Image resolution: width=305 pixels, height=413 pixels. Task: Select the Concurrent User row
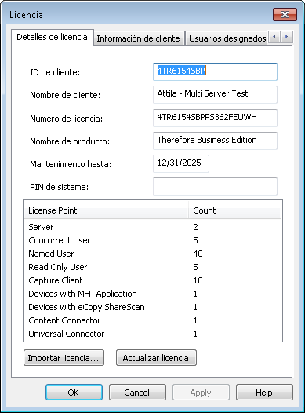pyautogui.click(x=153, y=240)
